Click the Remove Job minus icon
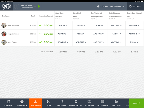Screen dimensions: 144x108 coord(111,6)
